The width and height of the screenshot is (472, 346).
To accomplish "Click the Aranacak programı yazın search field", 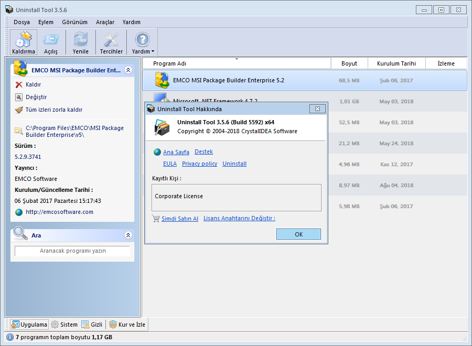I will coord(72,251).
